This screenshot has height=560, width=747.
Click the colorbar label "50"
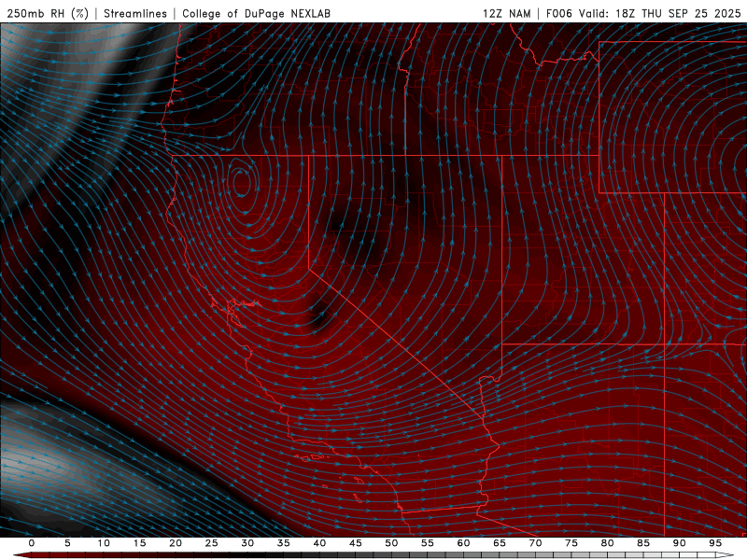(391, 543)
